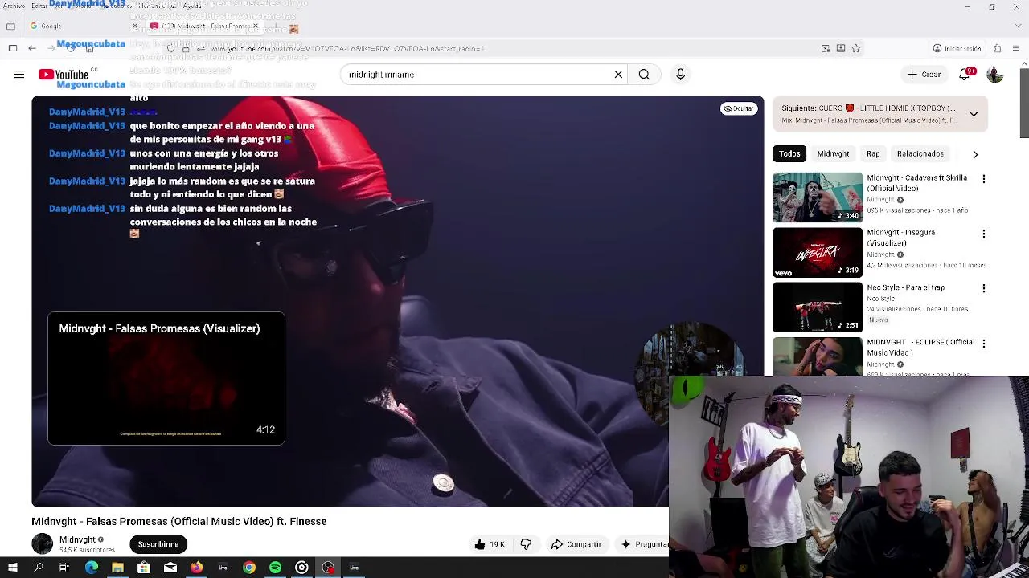The height and width of the screenshot is (578, 1029).
Task: Click the Midnvght channel name link
Action: [x=77, y=539]
